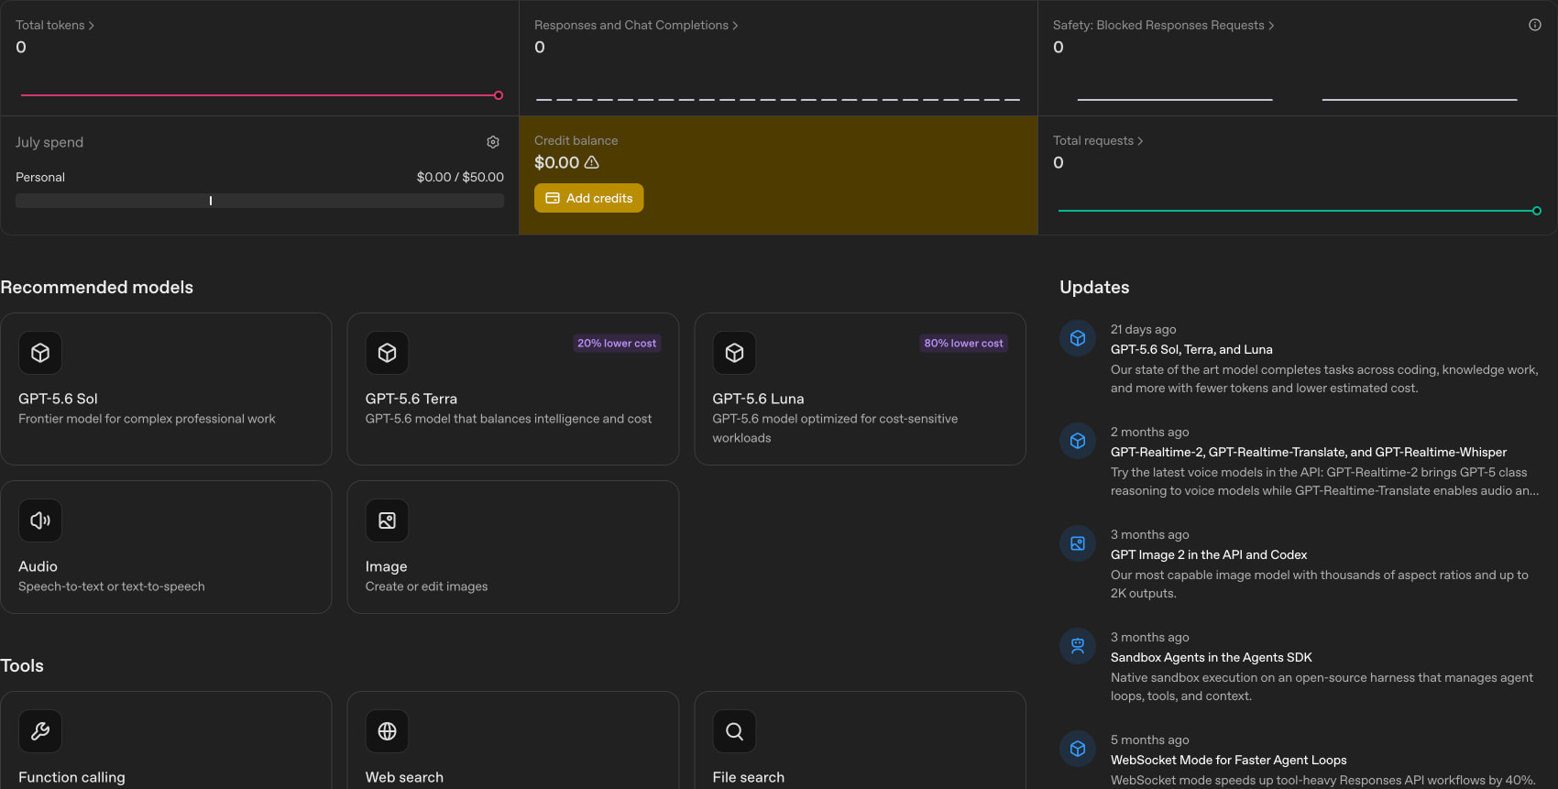
Task: Click the GPT-Realtime-2 update icon
Action: pyautogui.click(x=1078, y=441)
